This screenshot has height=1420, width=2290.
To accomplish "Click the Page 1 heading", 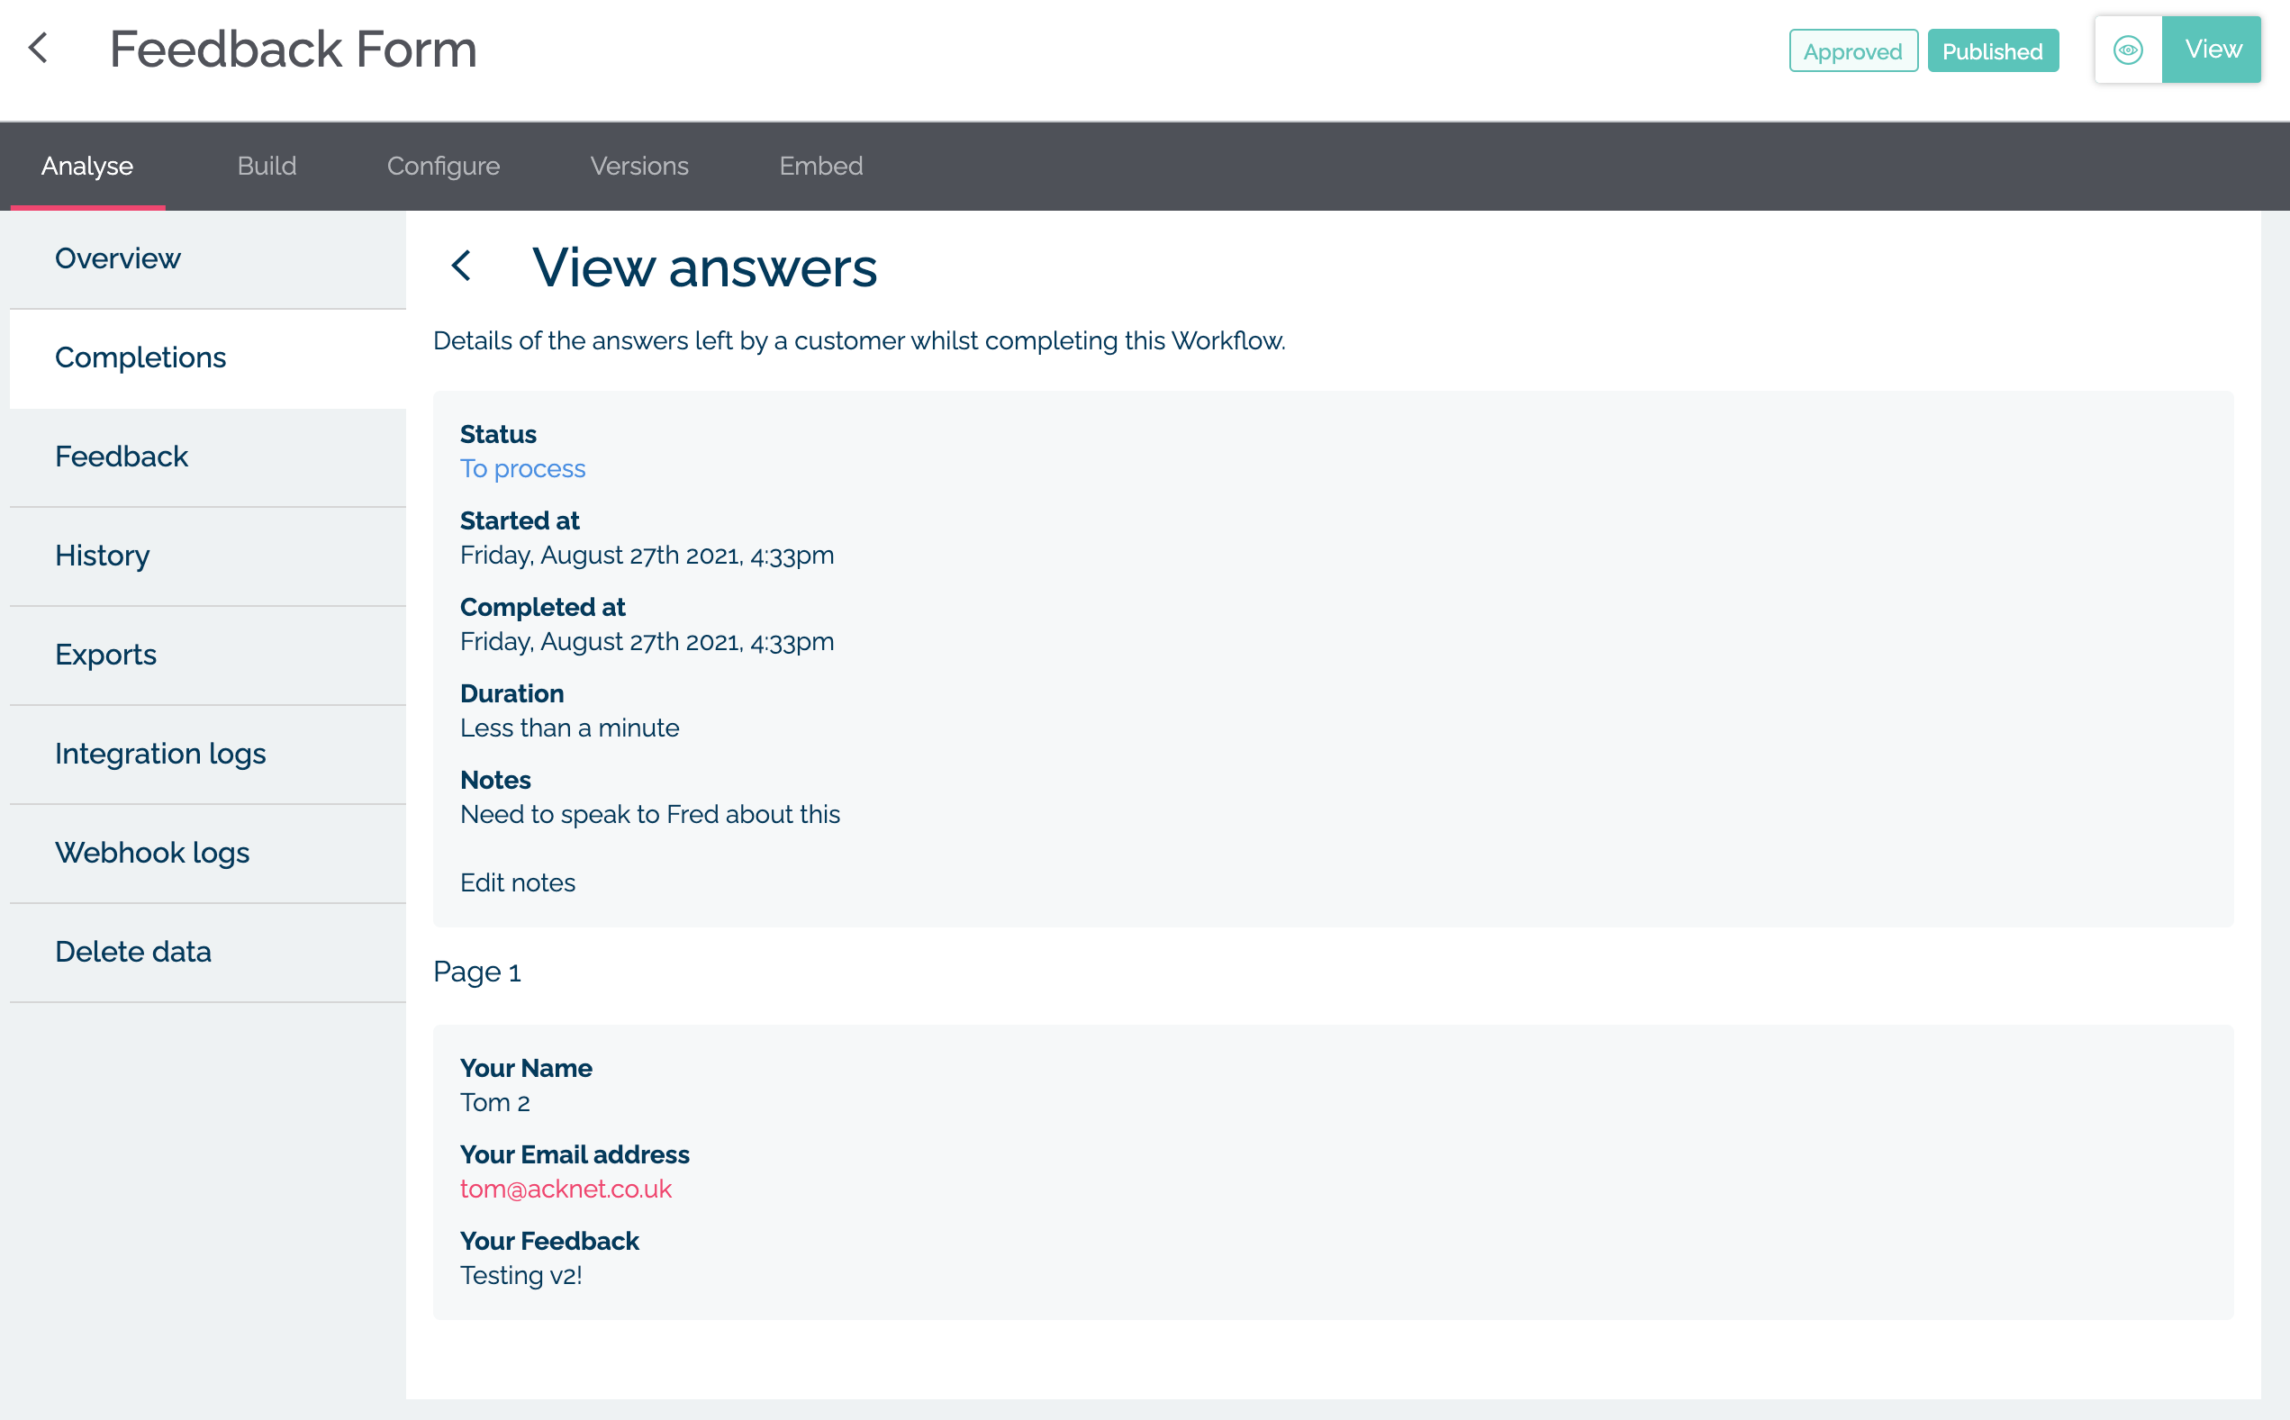I will coord(477,972).
